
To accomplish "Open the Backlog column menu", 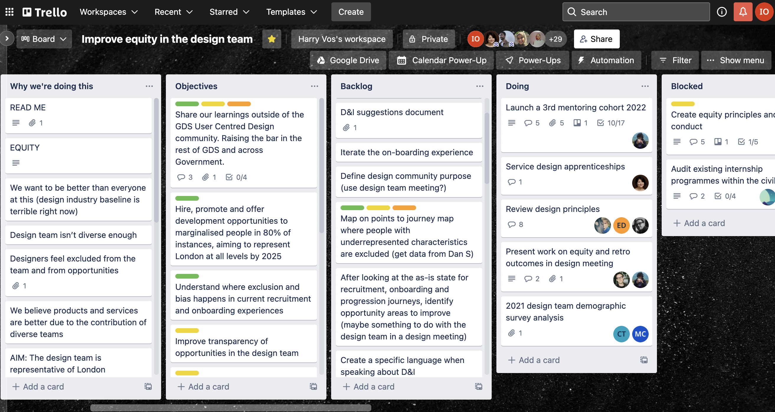I will 479,86.
